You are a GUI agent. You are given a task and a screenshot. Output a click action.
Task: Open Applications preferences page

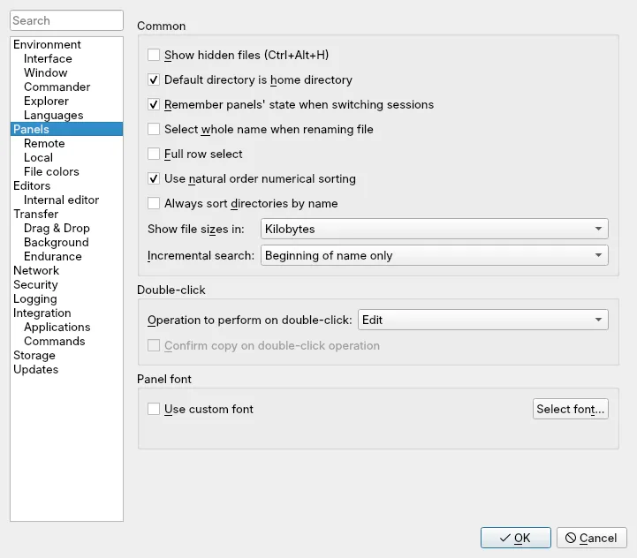tap(57, 327)
